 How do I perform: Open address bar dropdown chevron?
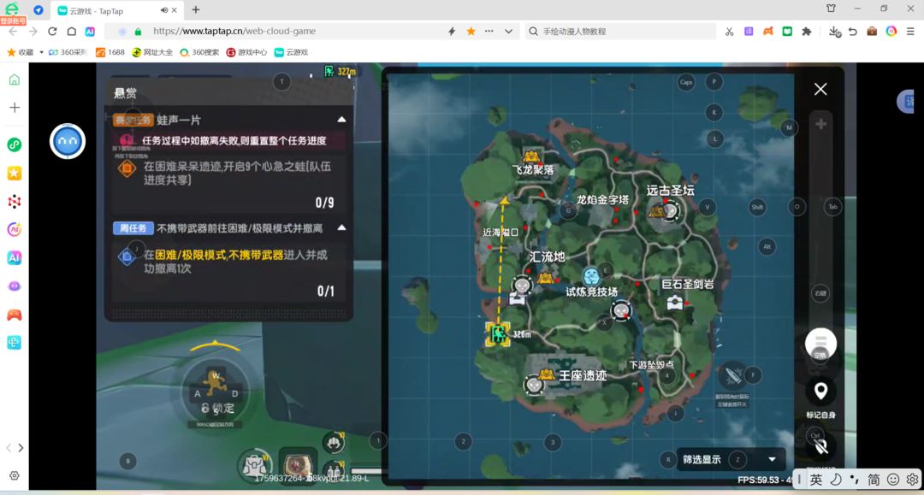[x=508, y=31]
